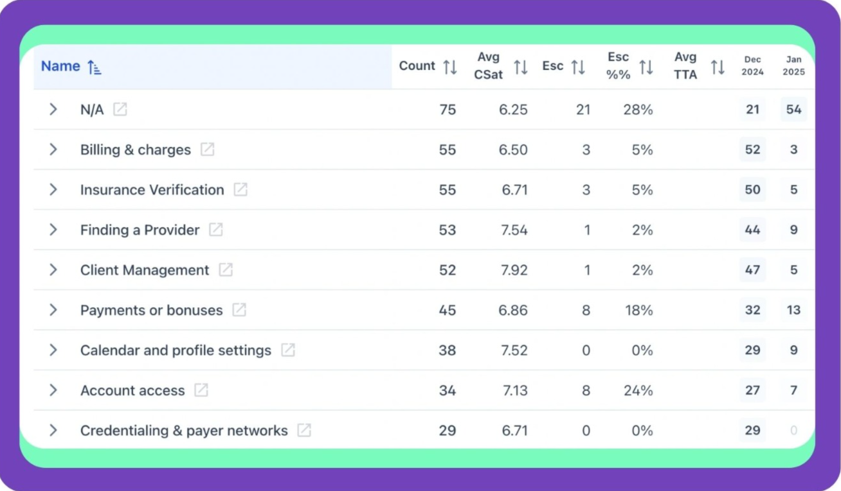Click the Finding a Provider name

(x=140, y=230)
